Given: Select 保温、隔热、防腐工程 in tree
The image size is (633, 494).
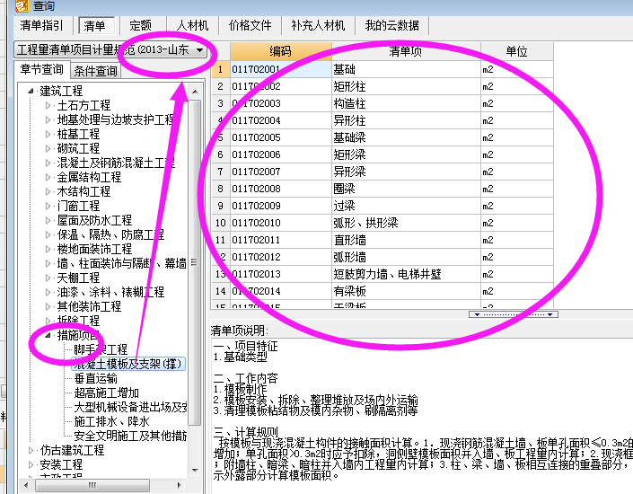Looking at the screenshot, I should point(110,234).
